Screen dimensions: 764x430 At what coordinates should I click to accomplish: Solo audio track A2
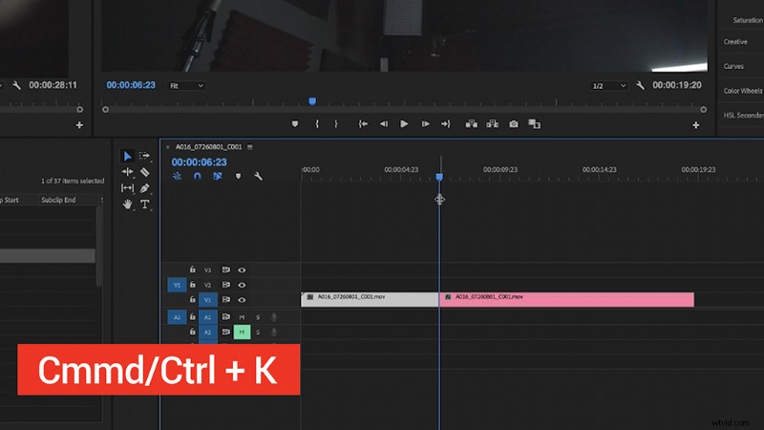[x=258, y=333]
